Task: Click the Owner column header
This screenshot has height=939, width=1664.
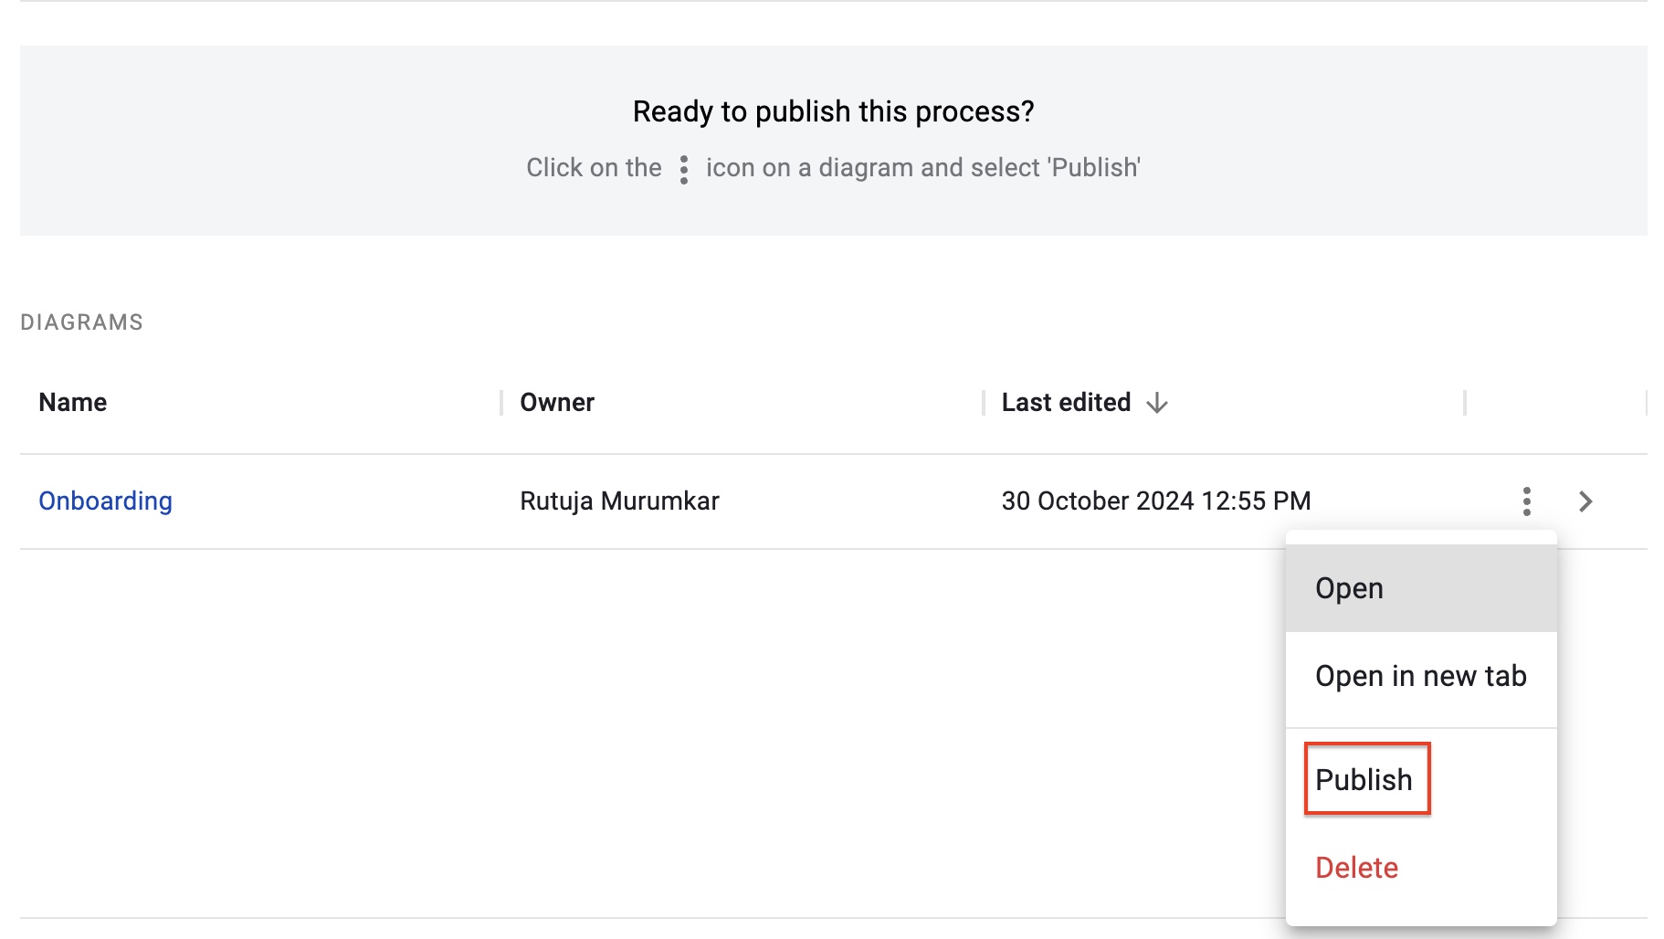Action: click(557, 403)
